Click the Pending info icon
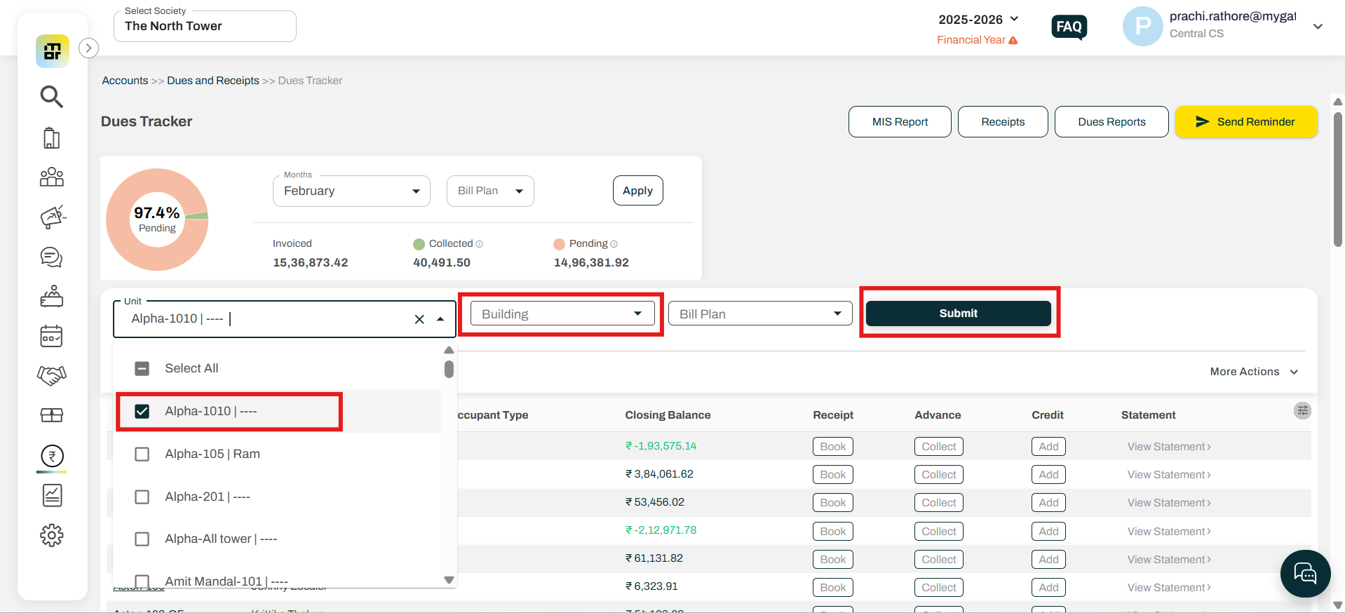The width and height of the screenshot is (1345, 613). coord(614,244)
